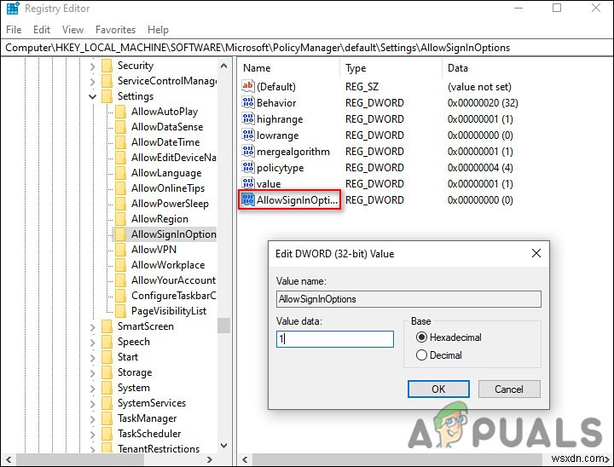The image size is (614, 467).
Task: Expand the TaskScheduler key
Action: tap(92, 434)
